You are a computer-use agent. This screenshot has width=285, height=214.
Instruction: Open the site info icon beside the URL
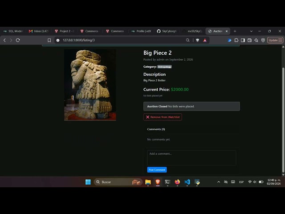58,40
